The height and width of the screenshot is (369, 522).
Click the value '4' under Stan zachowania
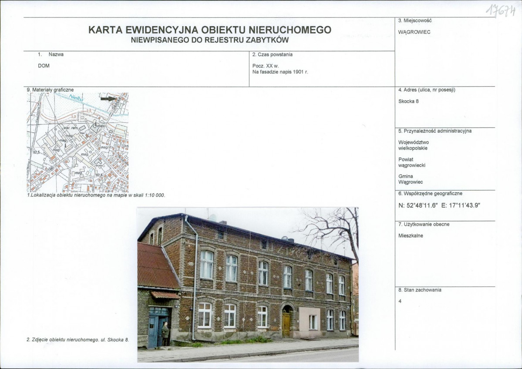click(400, 302)
